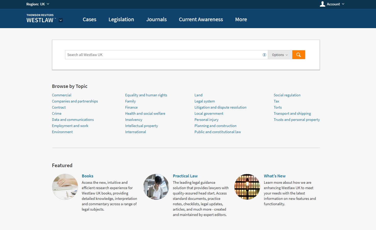Browse Health and social welfare

click(145, 113)
